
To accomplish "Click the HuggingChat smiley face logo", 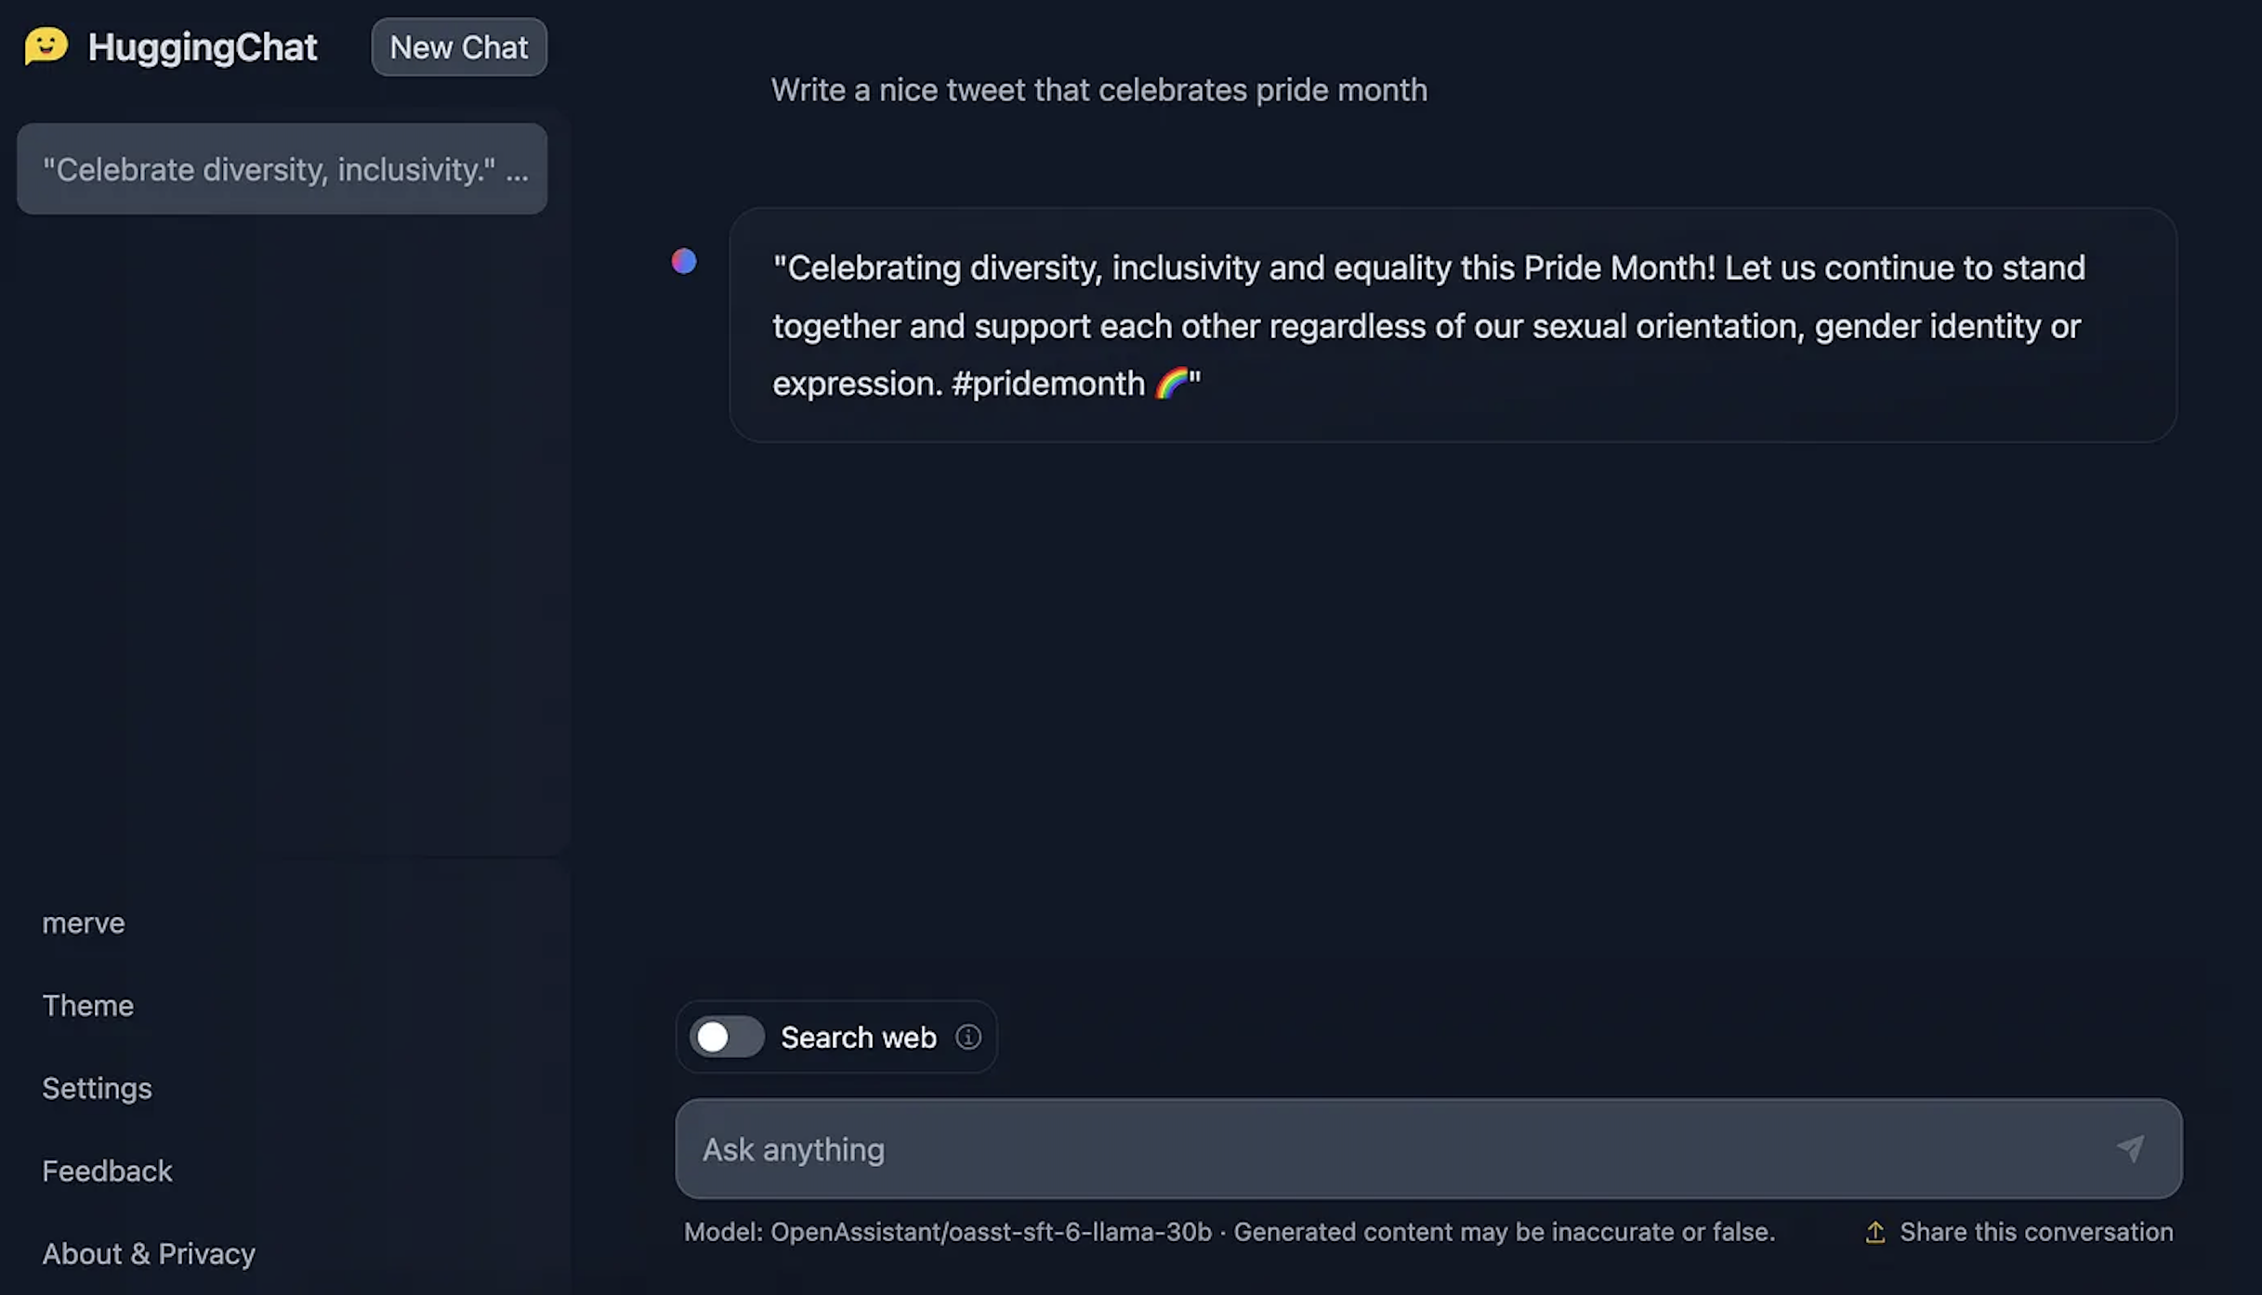I will coord(46,46).
